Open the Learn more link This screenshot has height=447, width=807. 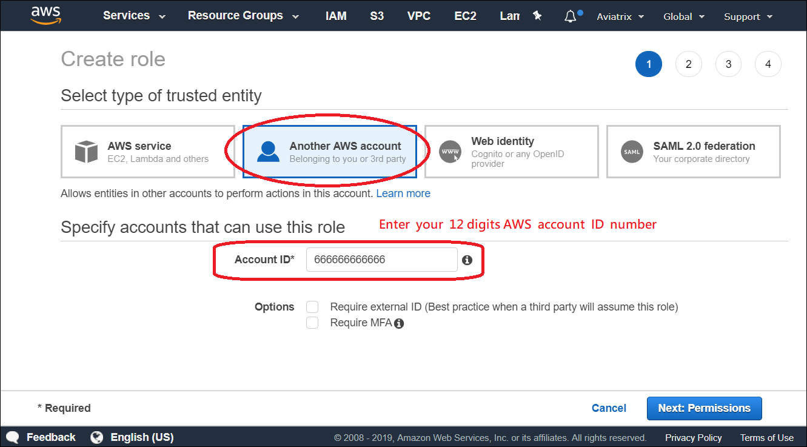[403, 193]
